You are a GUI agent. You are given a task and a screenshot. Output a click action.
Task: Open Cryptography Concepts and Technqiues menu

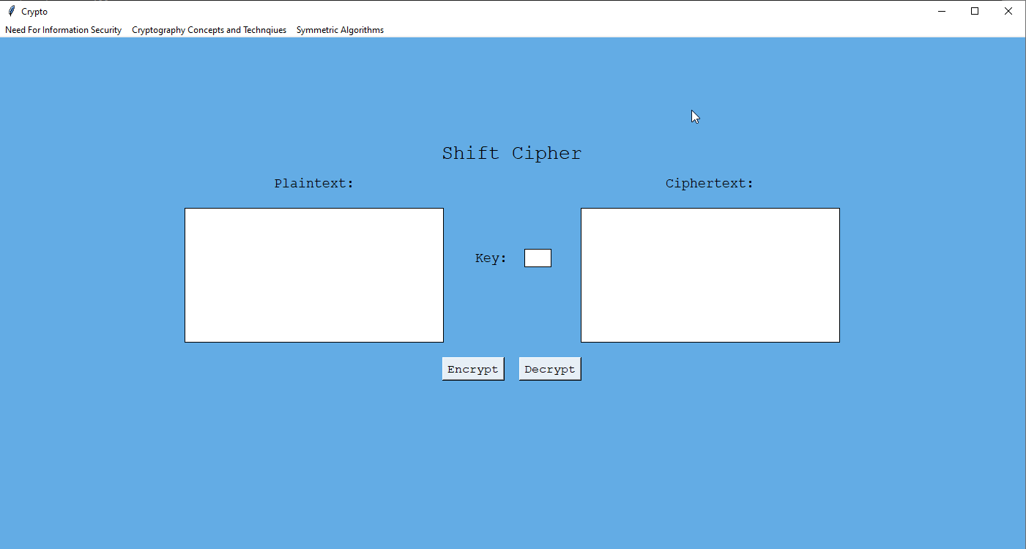click(x=209, y=30)
